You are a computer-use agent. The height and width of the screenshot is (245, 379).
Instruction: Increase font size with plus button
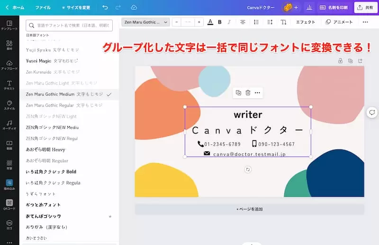coord(199,22)
